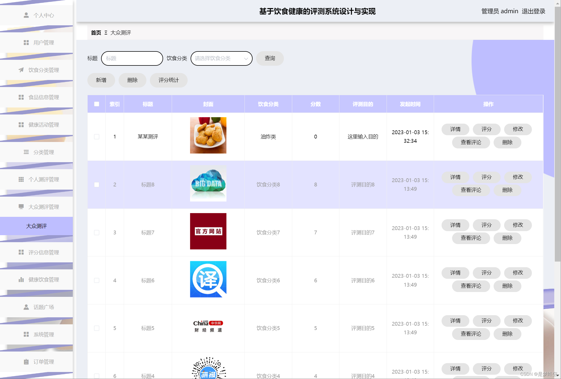Click the 新增 button
561x379 pixels.
pyautogui.click(x=101, y=80)
